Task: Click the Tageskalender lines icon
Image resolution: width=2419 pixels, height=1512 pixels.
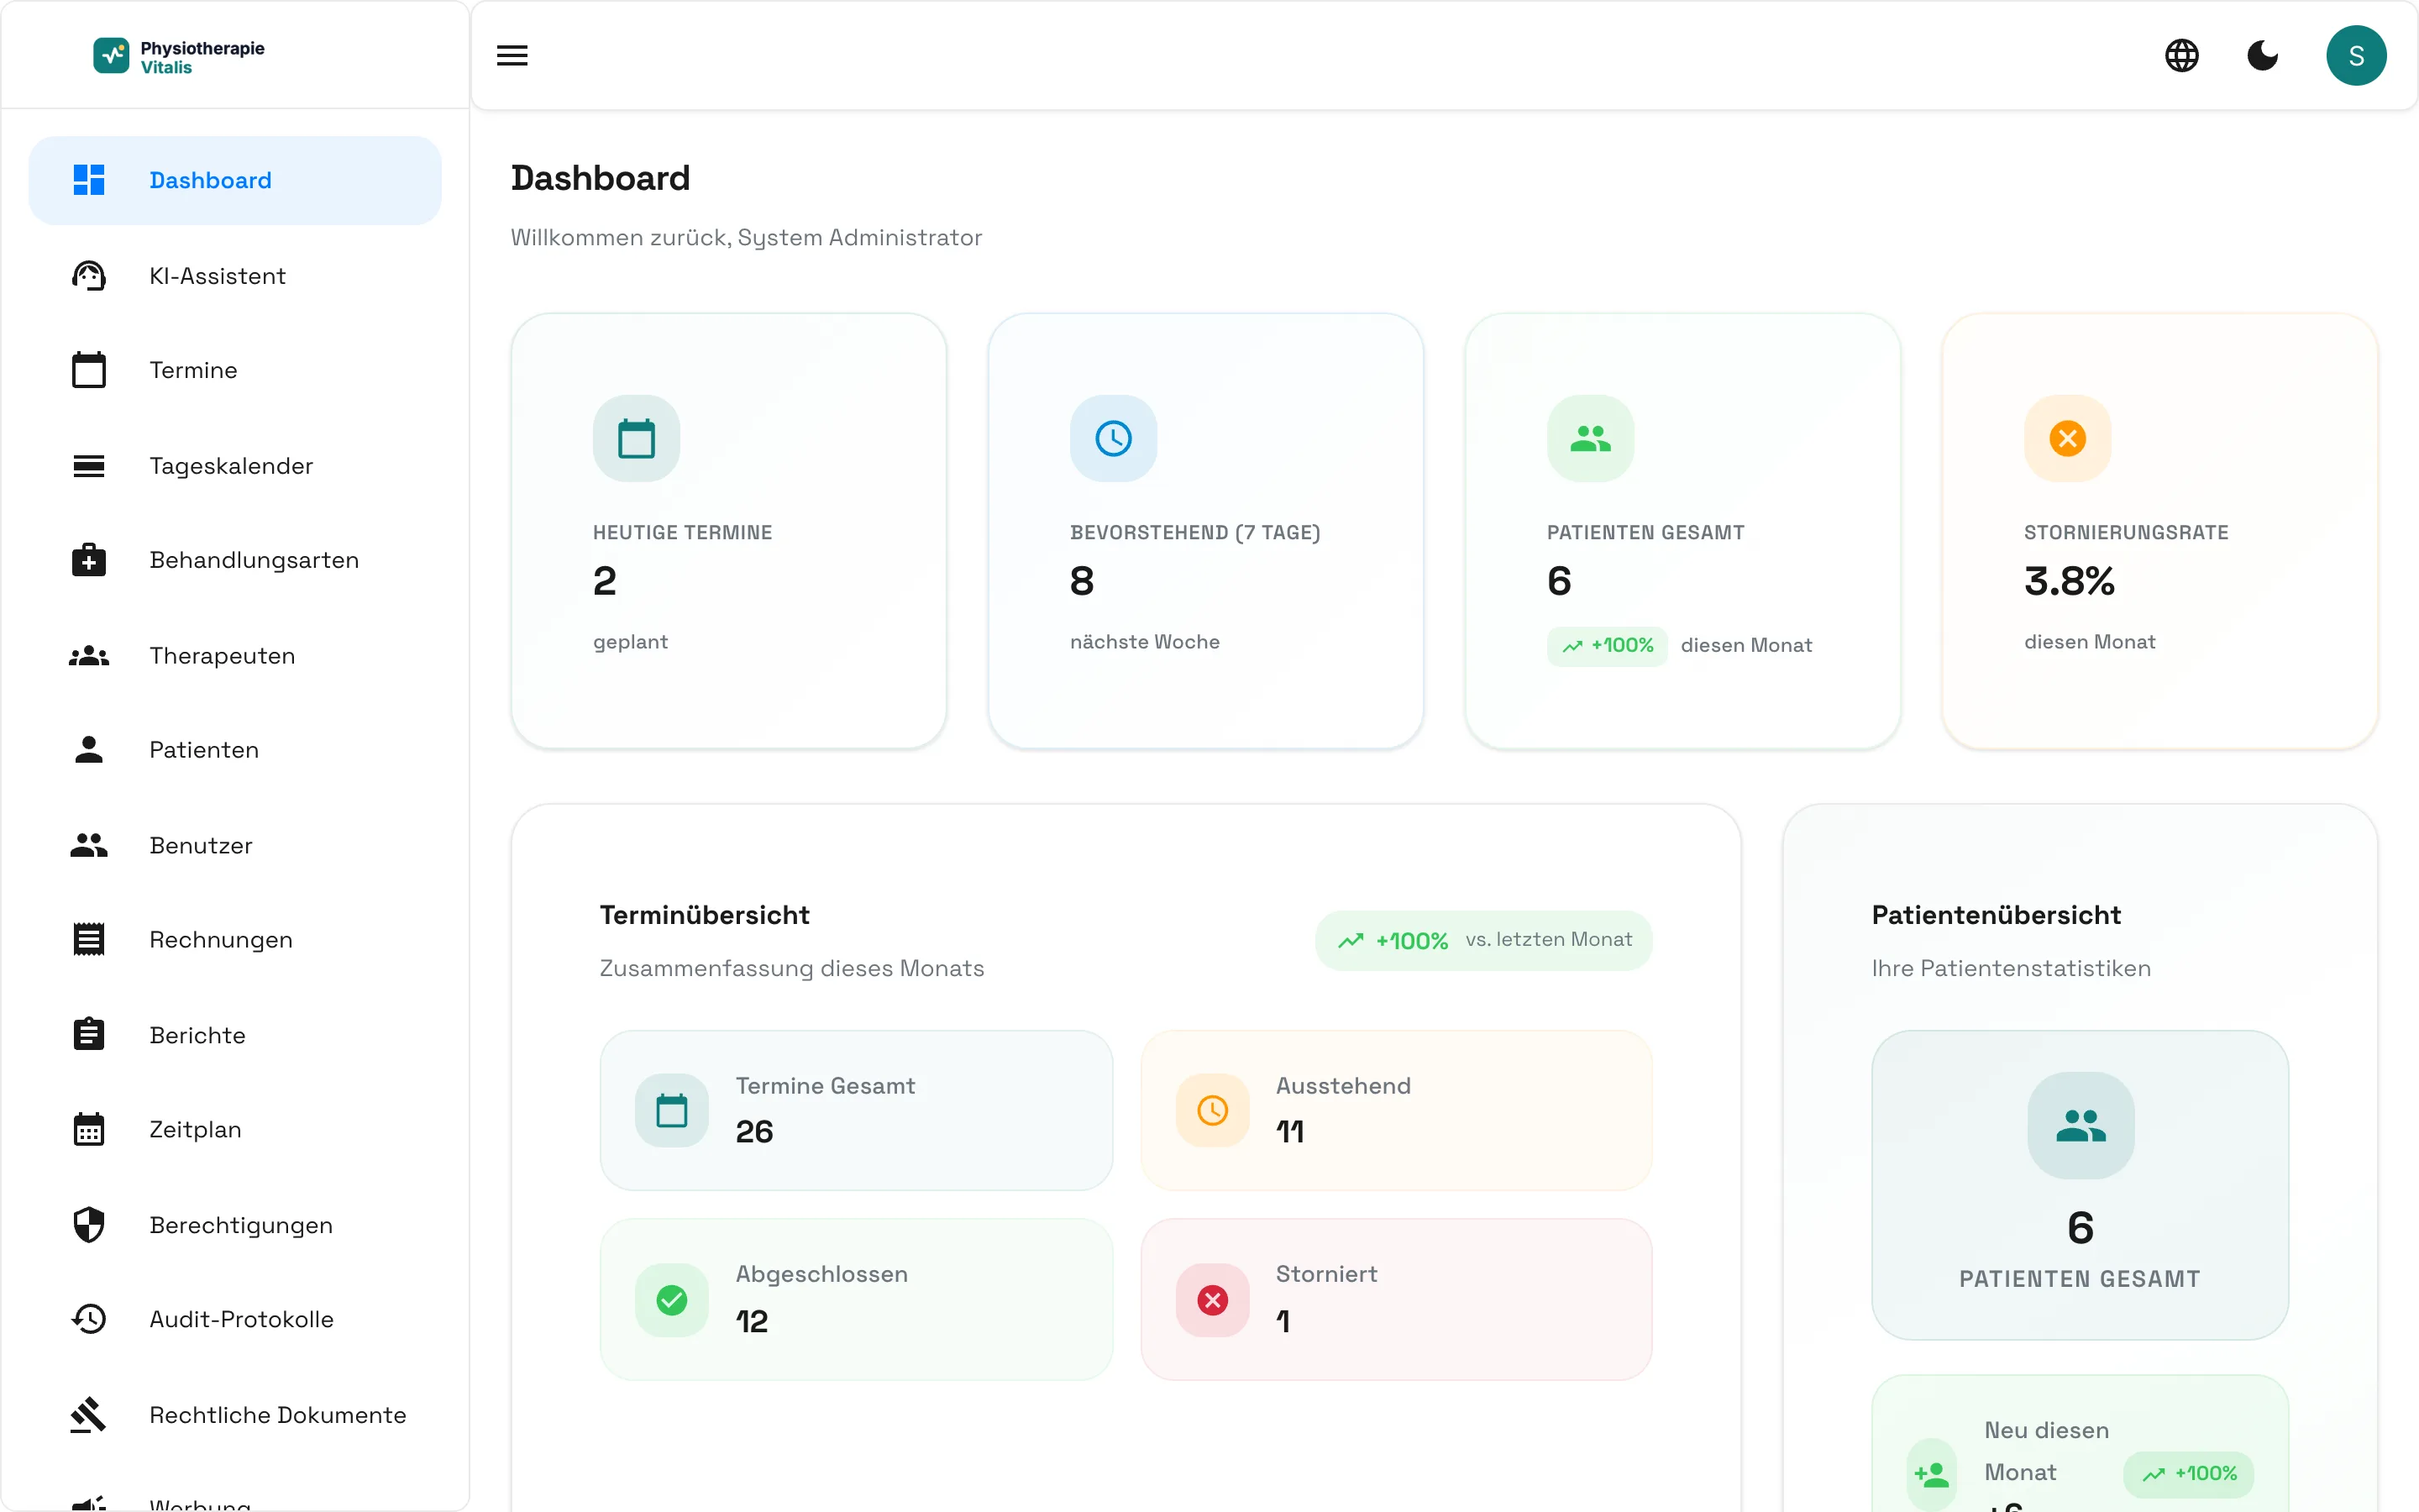Action: coord(89,465)
